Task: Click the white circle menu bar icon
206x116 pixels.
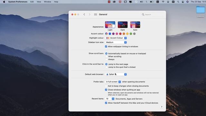Action: point(136,2)
